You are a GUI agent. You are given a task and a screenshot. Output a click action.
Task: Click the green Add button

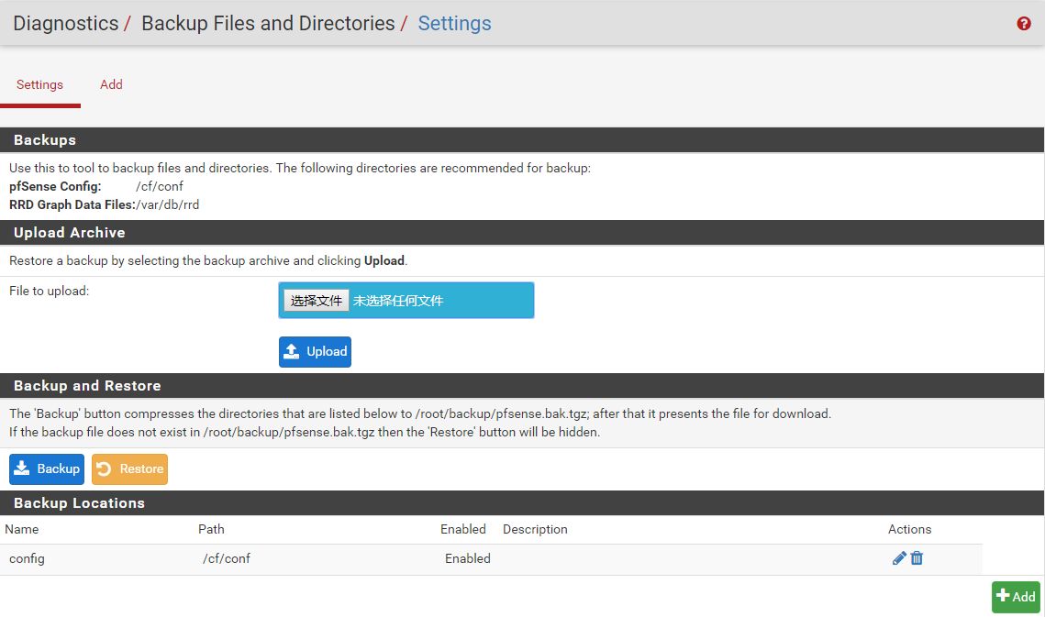[1015, 597]
